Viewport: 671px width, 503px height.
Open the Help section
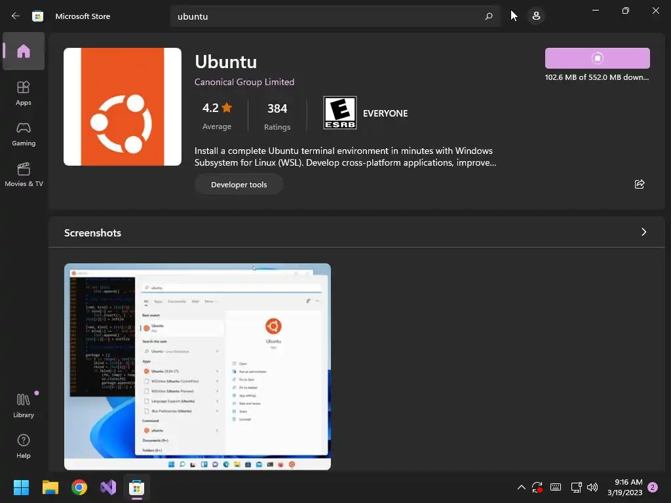tap(24, 446)
